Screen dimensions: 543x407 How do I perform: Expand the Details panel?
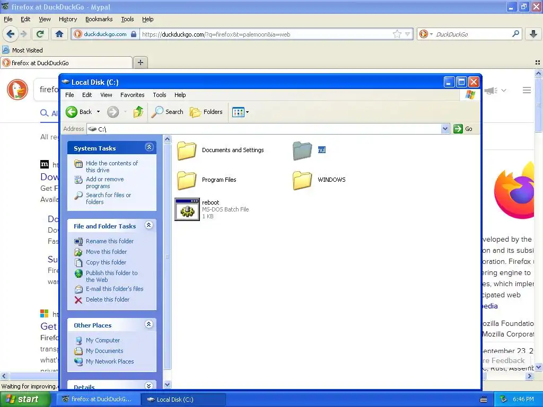click(x=149, y=386)
